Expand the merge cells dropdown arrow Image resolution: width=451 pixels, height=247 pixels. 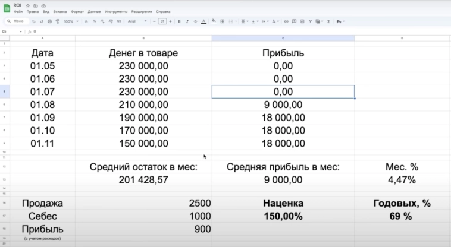(236, 21)
